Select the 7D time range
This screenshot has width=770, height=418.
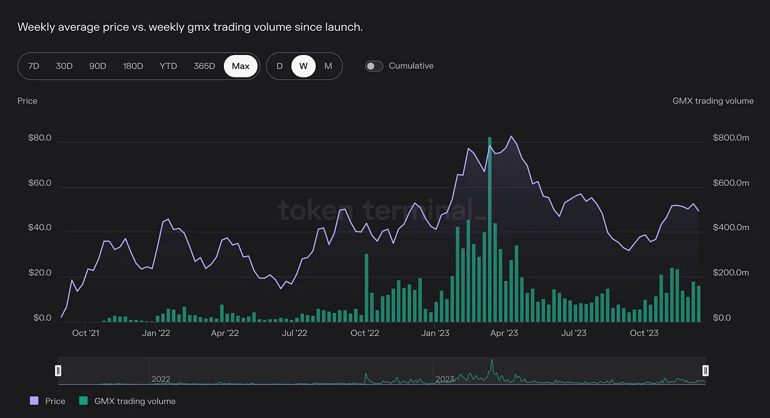click(34, 66)
